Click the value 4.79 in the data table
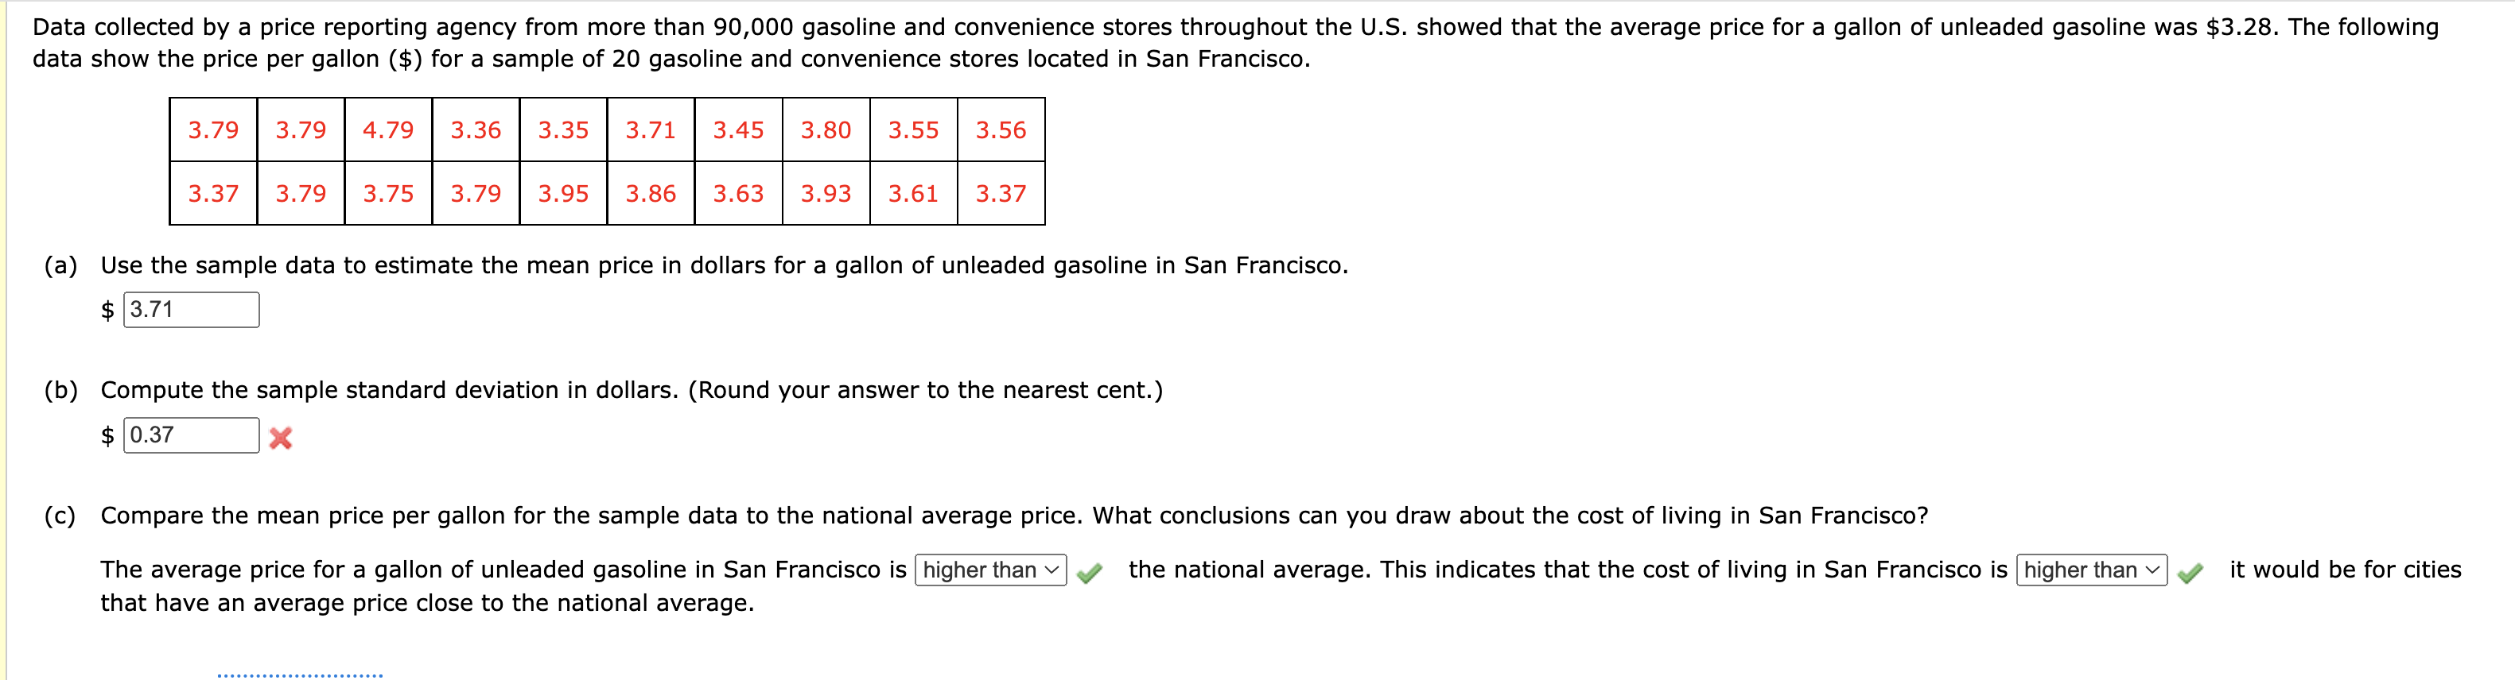Screen dimensions: 2515x680 click(x=387, y=129)
